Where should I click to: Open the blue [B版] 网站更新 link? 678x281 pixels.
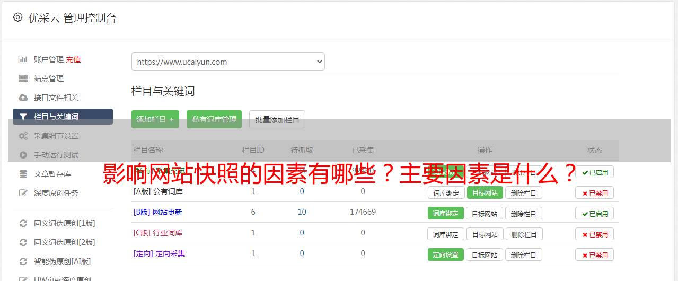pos(158,212)
